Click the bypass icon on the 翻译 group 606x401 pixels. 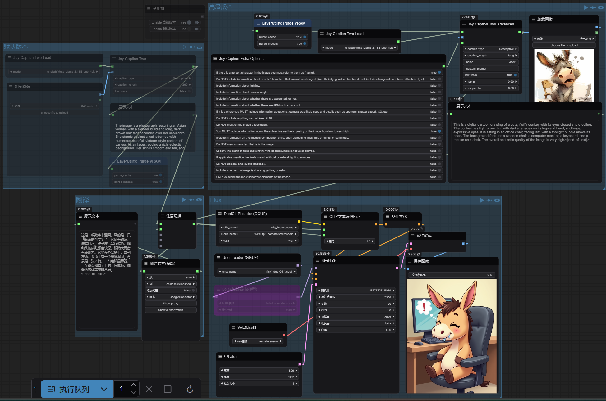click(191, 200)
